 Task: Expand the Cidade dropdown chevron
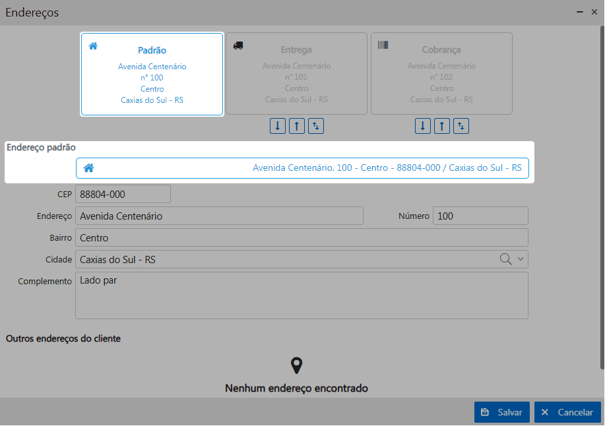pos(521,259)
